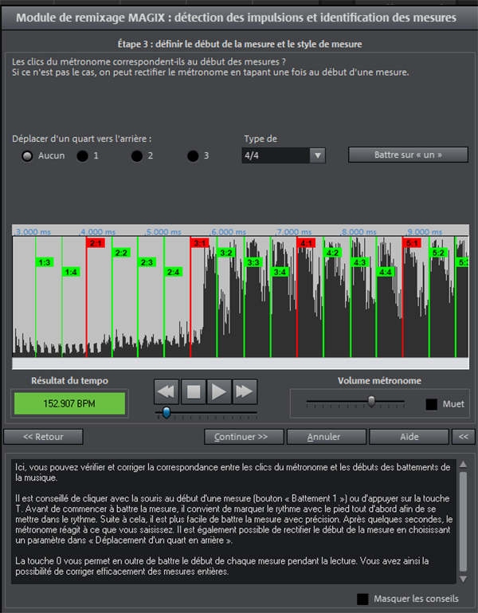Click the fast-forward playback button
478x613 pixels.
(245, 391)
